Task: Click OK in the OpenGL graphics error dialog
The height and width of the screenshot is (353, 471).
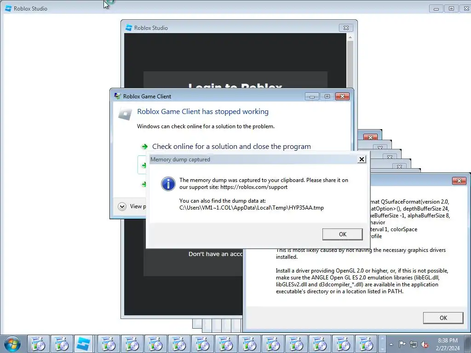Action: tap(443, 318)
